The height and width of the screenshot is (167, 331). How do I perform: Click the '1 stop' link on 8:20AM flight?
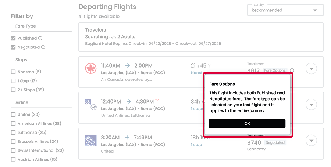click(x=196, y=145)
